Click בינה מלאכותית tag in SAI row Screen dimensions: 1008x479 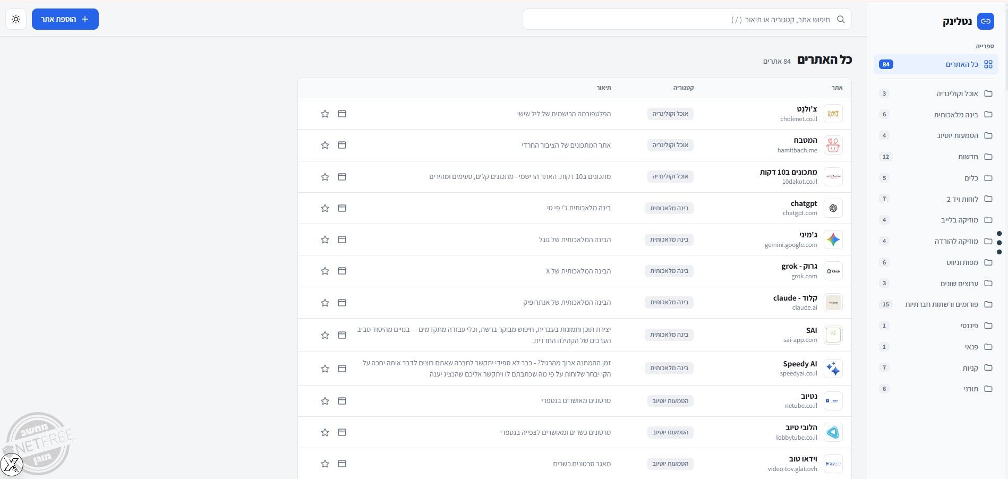[x=669, y=335]
